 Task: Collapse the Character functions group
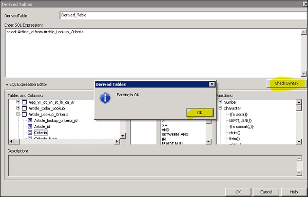220,108
